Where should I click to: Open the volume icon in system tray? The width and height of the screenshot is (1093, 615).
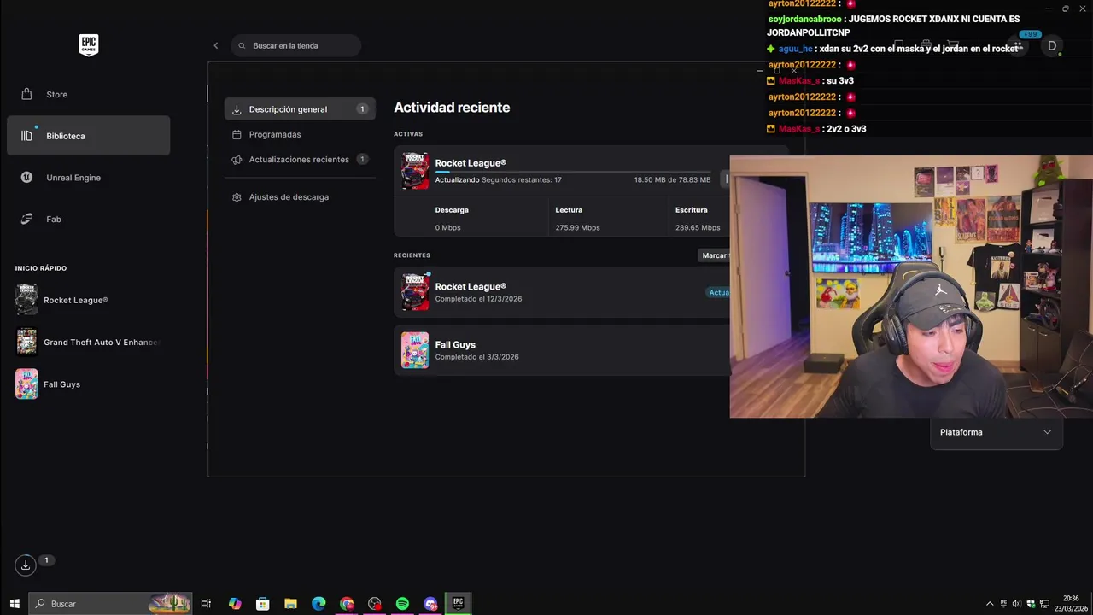coord(1017,604)
